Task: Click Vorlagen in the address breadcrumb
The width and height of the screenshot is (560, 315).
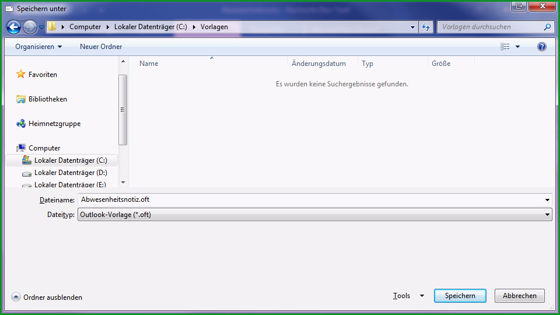Action: (x=214, y=27)
